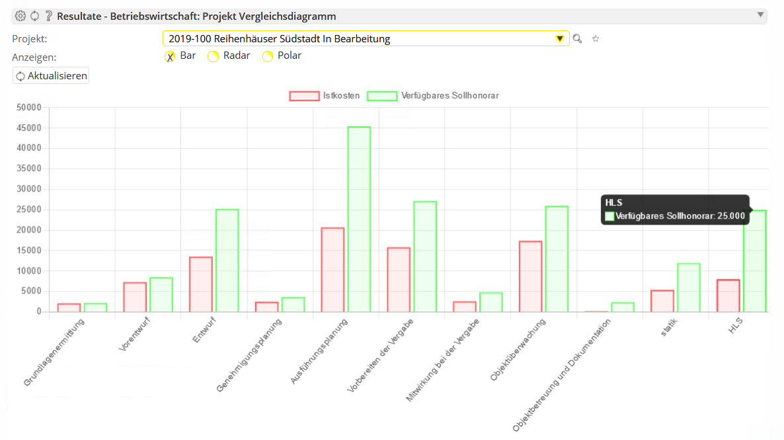Viewport: 784px width, 440px height.
Task: Click the Aktualisieren button
Action: coord(51,76)
